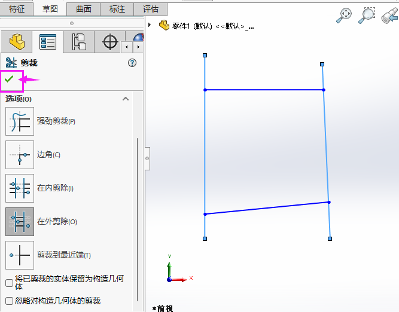This screenshot has width=399, height=312.
Task: Enable 将已剪裁的实体保留为构造几何体 checkbox
Action: (x=10, y=283)
